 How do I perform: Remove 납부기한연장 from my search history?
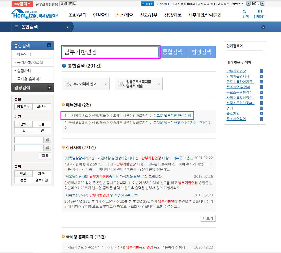(261, 71)
